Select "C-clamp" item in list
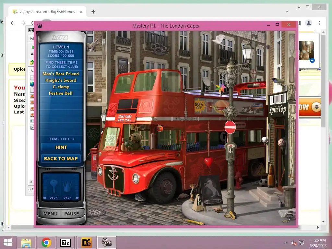Viewport: 332px width, 249px height. click(61, 87)
